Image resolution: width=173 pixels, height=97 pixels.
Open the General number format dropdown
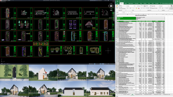point(168,6)
